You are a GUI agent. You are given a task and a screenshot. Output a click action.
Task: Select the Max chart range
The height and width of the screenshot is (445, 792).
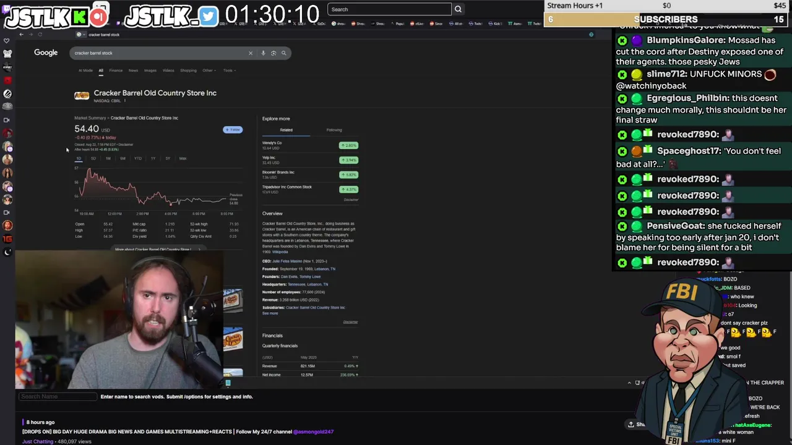(183, 159)
